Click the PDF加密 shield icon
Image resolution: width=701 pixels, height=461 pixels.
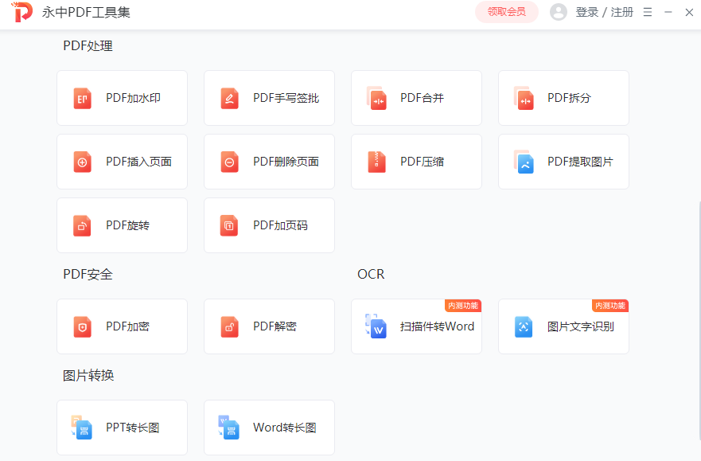tap(82, 327)
